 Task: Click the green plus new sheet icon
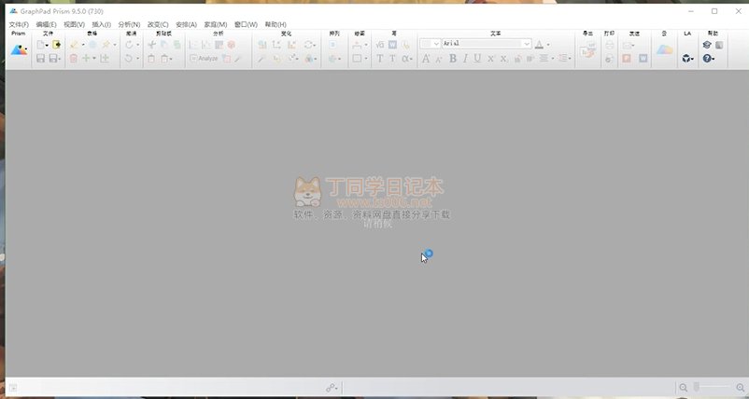(x=86, y=58)
